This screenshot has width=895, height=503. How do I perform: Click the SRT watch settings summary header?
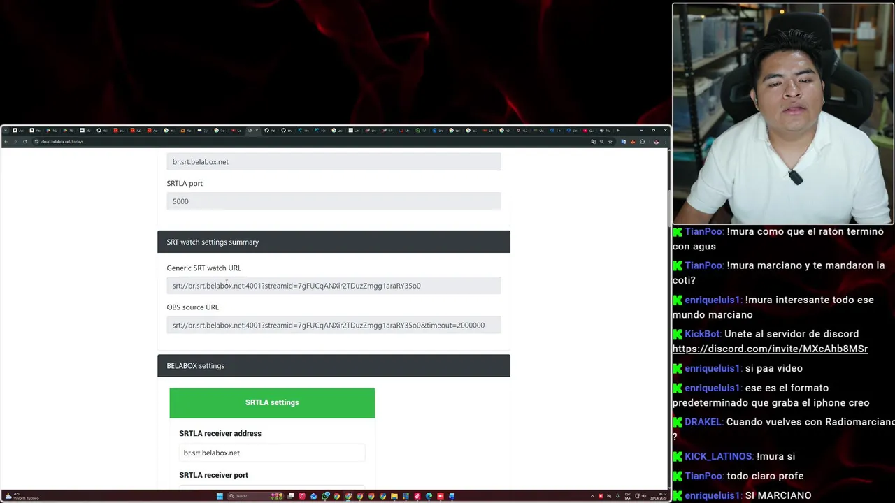[334, 242]
